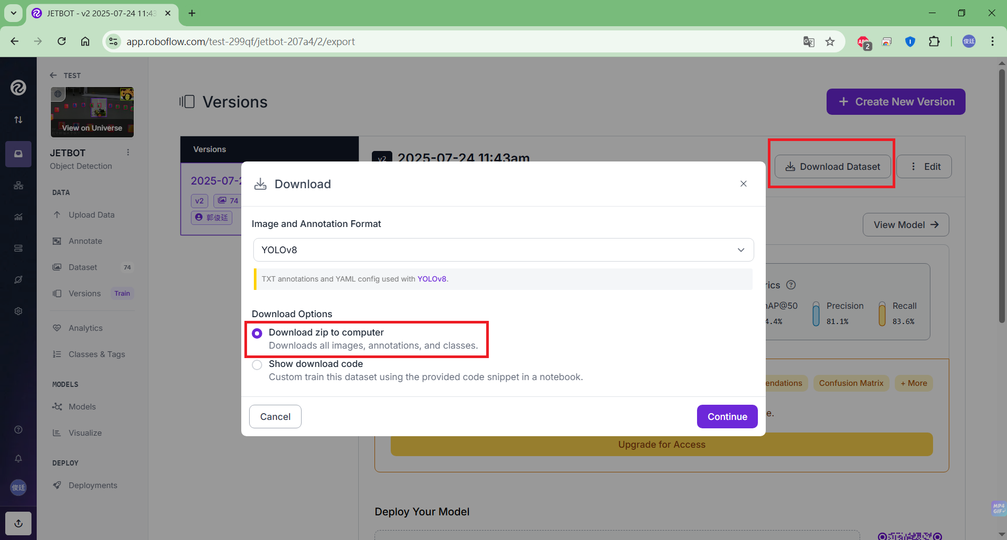Open Chrome's three-dot main menu

click(992, 41)
